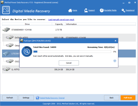138x106 pixels.
Task: Click the magnifier scan animation icon
Action: pos(27,52)
